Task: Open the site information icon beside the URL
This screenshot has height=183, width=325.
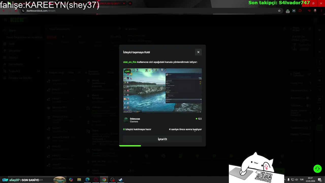Action: pyautogui.click(x=23, y=11)
